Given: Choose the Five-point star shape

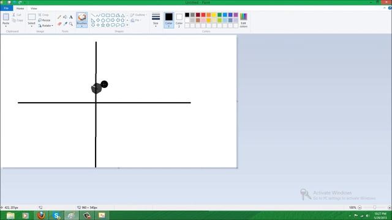Looking at the screenshot, I should point(103,25).
